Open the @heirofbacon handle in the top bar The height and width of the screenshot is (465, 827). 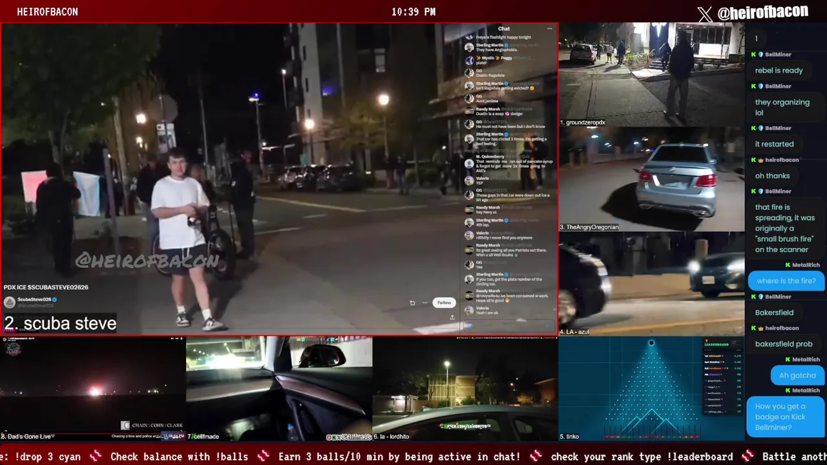pyautogui.click(x=762, y=12)
